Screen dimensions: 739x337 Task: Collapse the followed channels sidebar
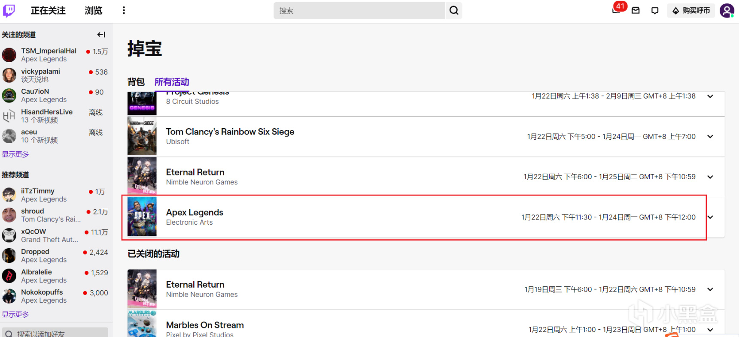pos(101,34)
